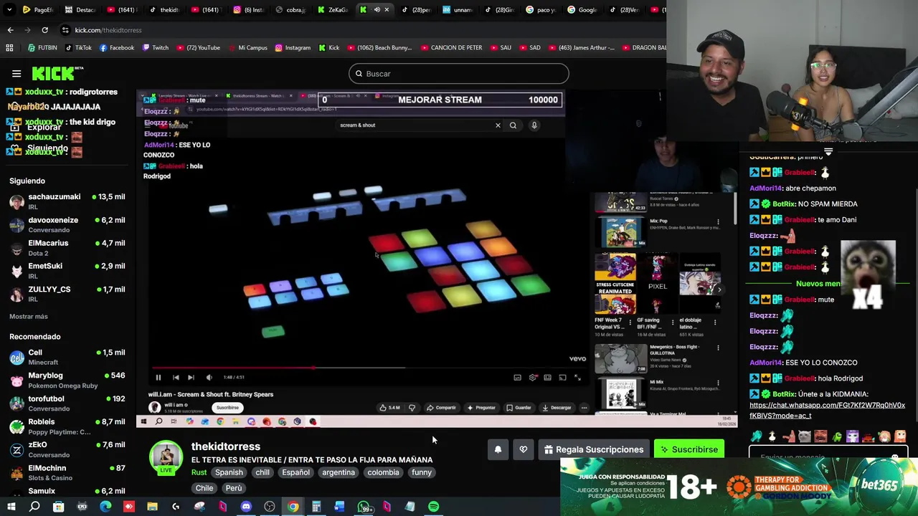Click the YouTube search magnifier icon
The image size is (918, 516).
513,125
